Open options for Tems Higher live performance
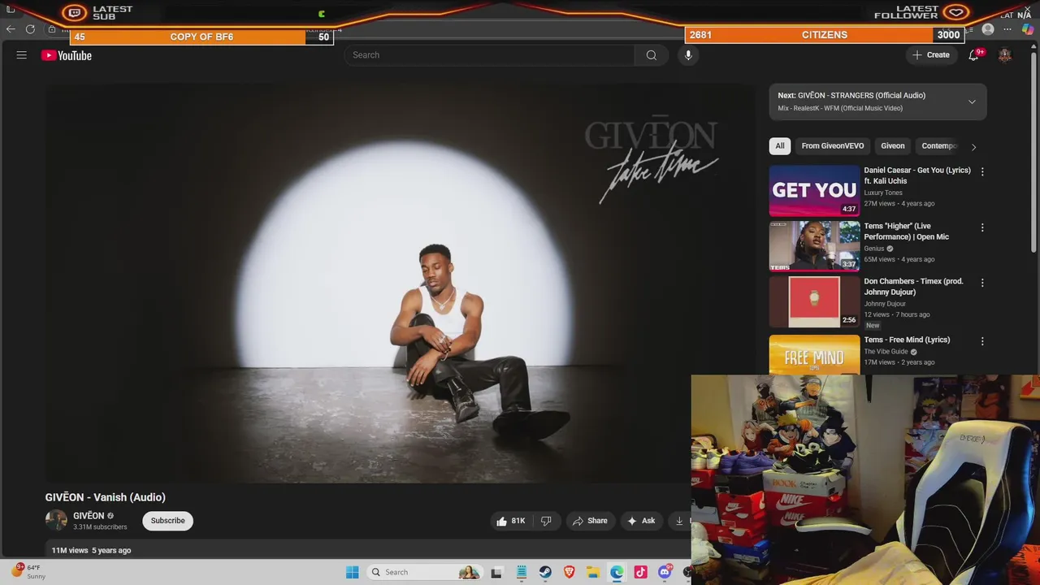 point(982,227)
